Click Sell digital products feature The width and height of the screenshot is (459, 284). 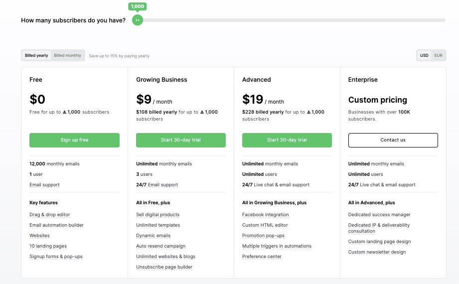click(x=158, y=215)
